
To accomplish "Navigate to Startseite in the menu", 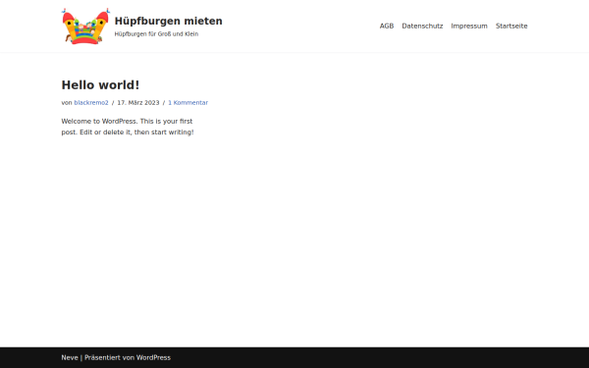I will tap(511, 26).
